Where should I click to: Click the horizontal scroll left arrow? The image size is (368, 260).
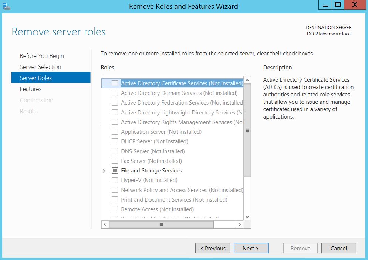pyautogui.click(x=105, y=225)
